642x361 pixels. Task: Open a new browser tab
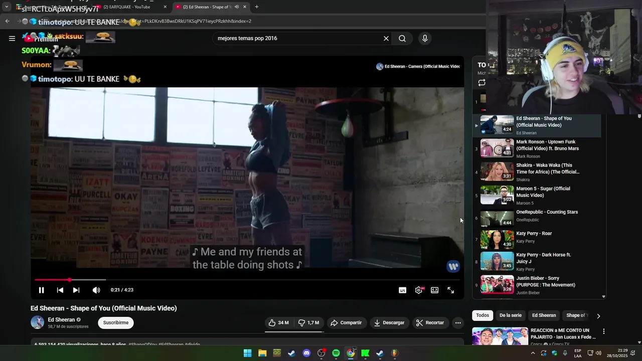click(257, 7)
